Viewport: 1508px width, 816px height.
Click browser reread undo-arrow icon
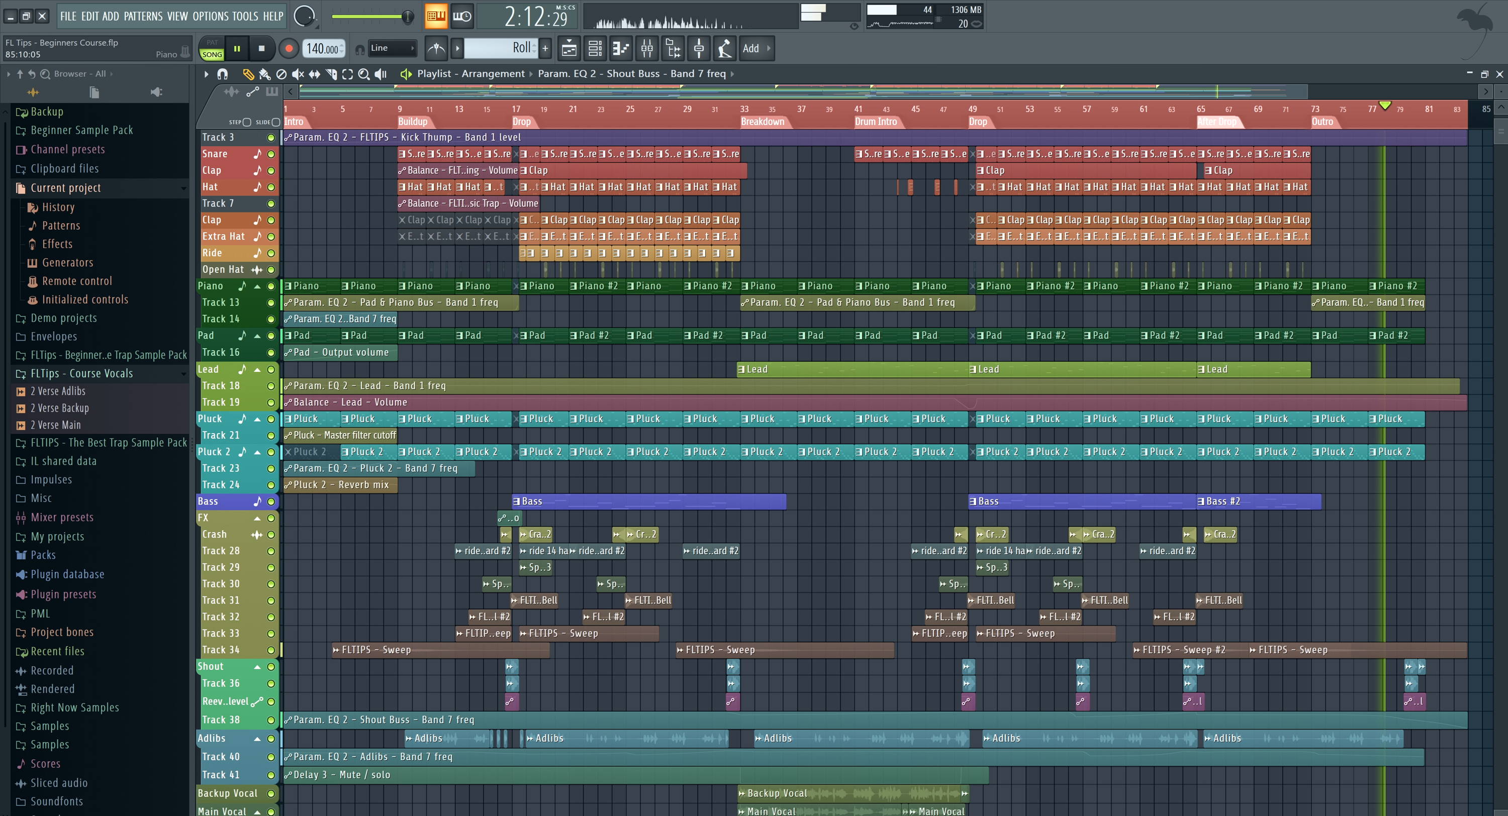[x=32, y=74]
